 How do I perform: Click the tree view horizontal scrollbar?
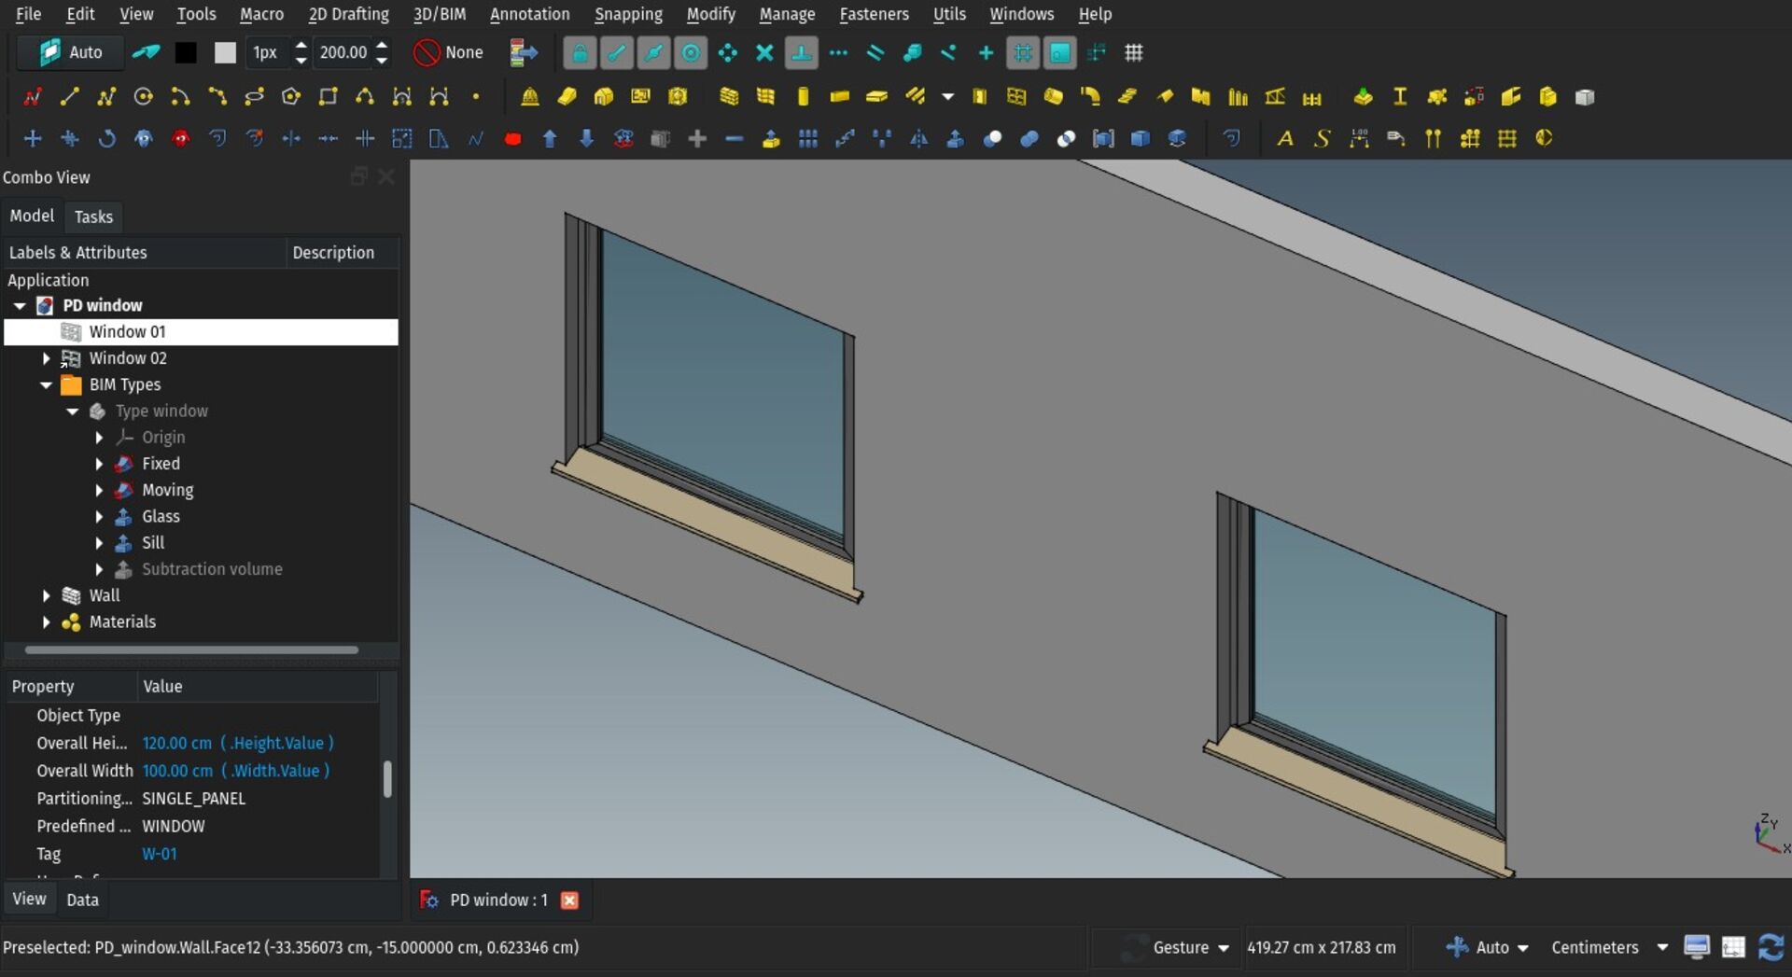click(x=192, y=649)
